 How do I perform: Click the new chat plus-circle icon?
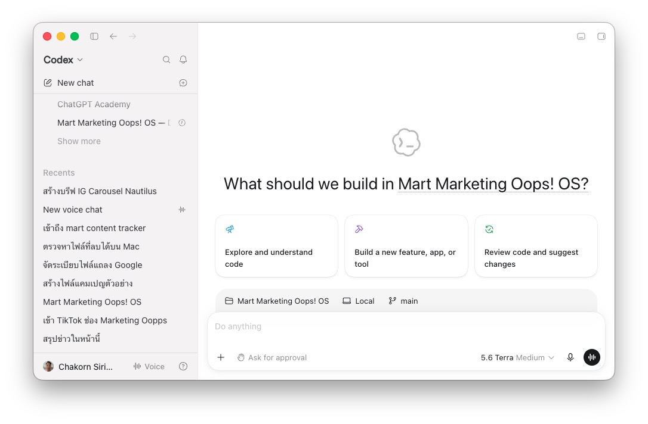tap(183, 83)
